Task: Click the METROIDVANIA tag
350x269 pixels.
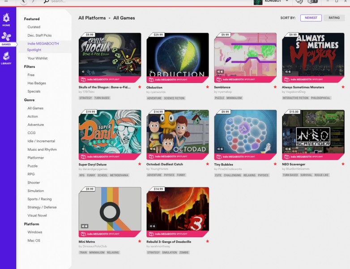Action: [119, 175]
